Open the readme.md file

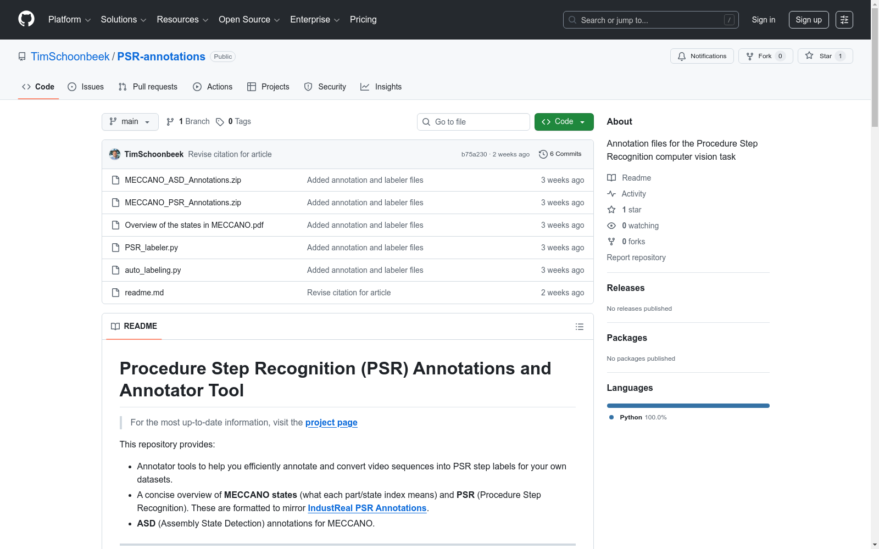pos(144,293)
